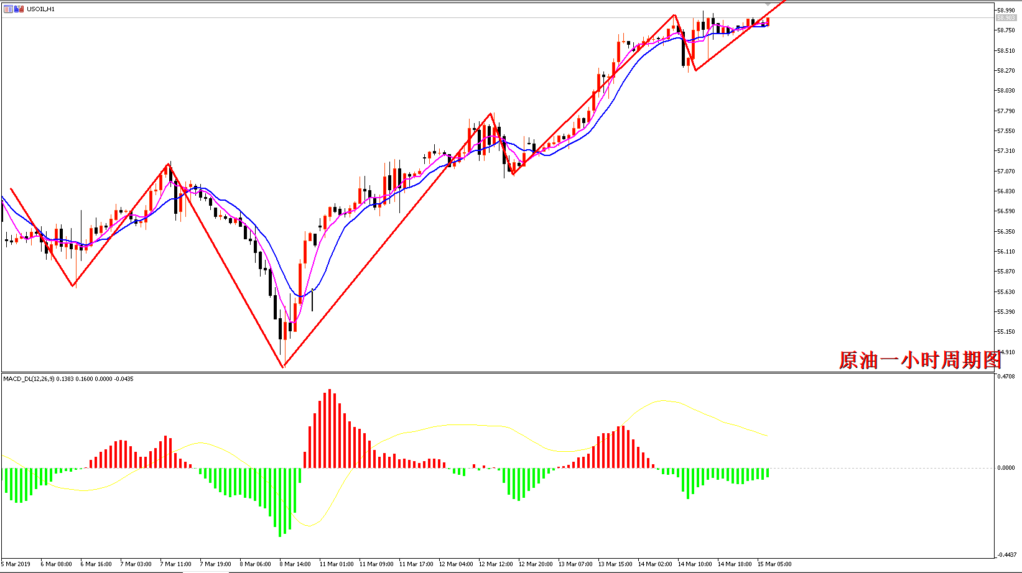1022x573 pixels.
Task: Click the 13 Mar 15:00 time label
Action: (615, 564)
